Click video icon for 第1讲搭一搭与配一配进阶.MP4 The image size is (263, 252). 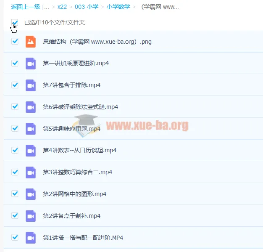[30, 237]
